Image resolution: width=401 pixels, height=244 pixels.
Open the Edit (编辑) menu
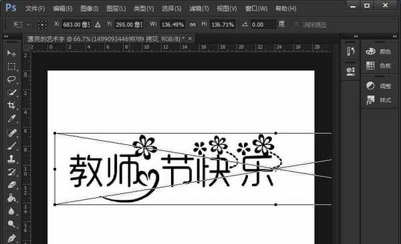pyautogui.click(x=63, y=9)
